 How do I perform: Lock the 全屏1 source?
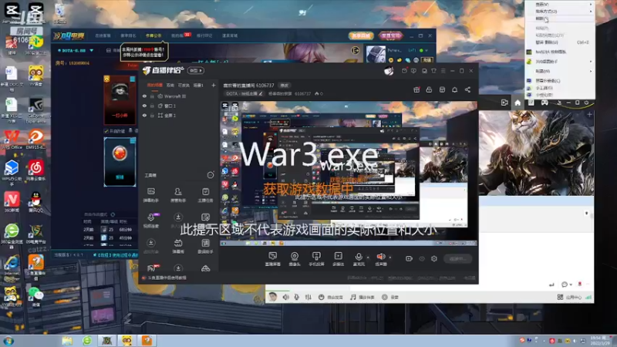point(152,115)
